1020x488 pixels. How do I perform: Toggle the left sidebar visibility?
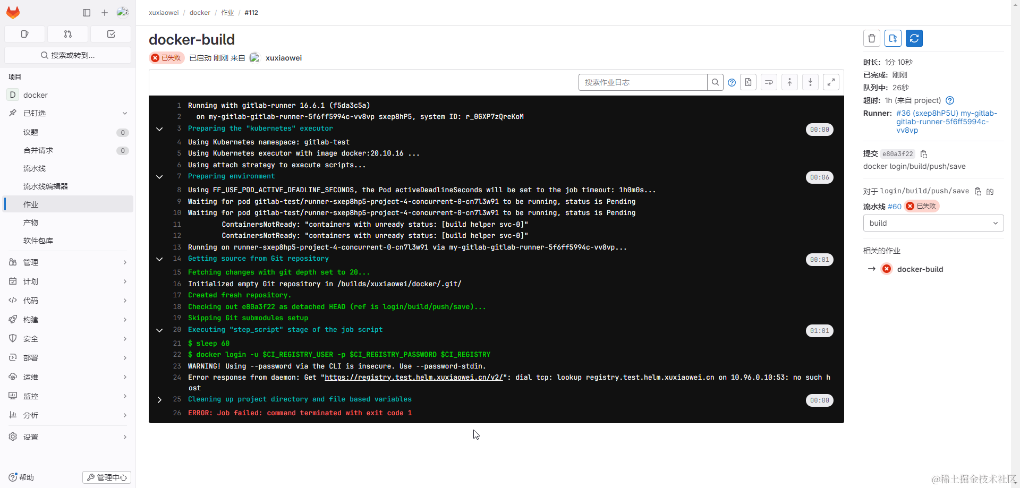coord(86,12)
